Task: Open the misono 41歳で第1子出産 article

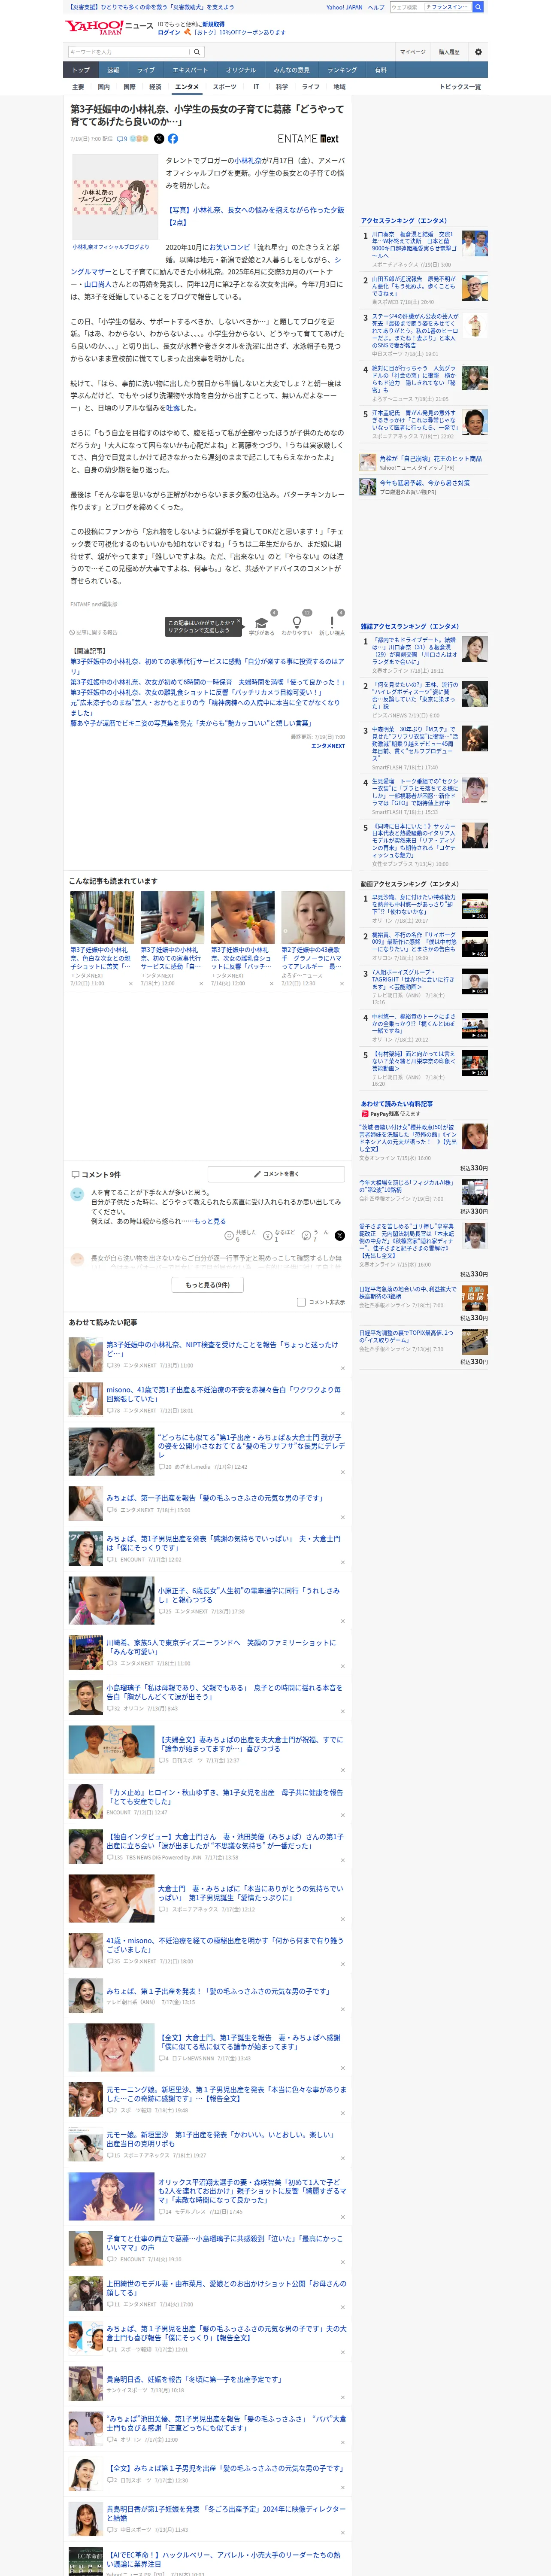Action: (x=224, y=1394)
